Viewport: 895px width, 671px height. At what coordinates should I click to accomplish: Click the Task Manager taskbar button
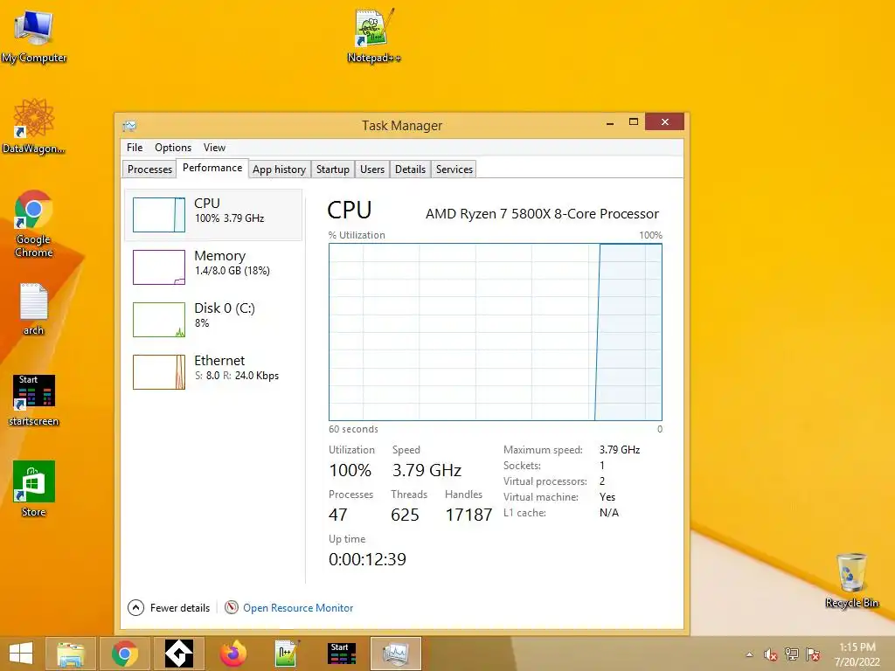(x=396, y=654)
